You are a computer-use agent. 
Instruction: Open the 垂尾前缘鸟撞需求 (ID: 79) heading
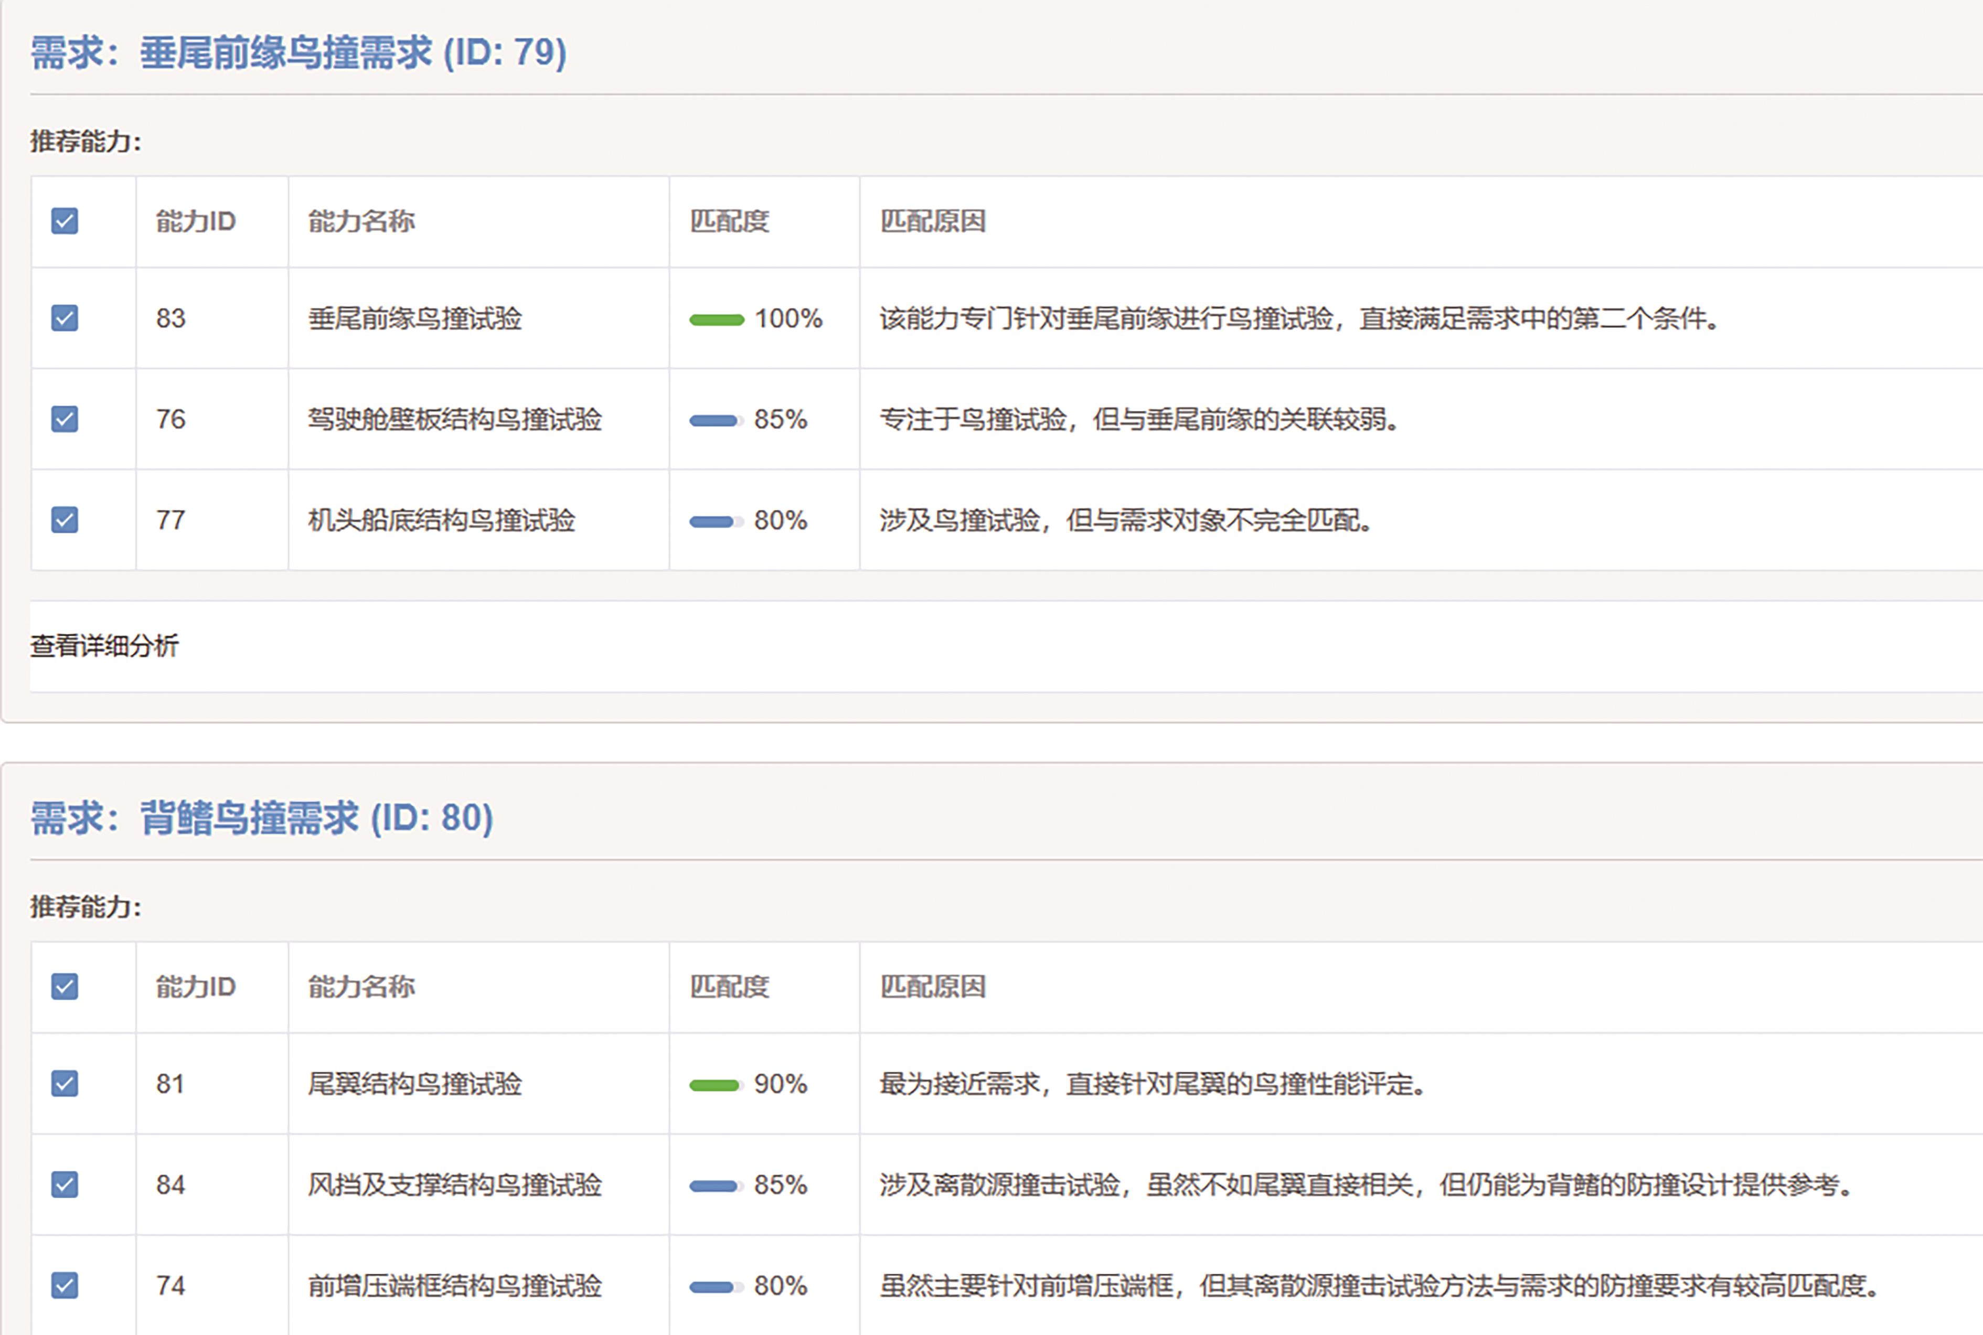click(298, 53)
